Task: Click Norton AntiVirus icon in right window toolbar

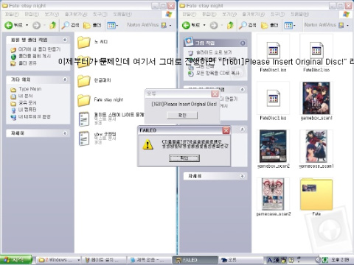Action: tap(341, 25)
